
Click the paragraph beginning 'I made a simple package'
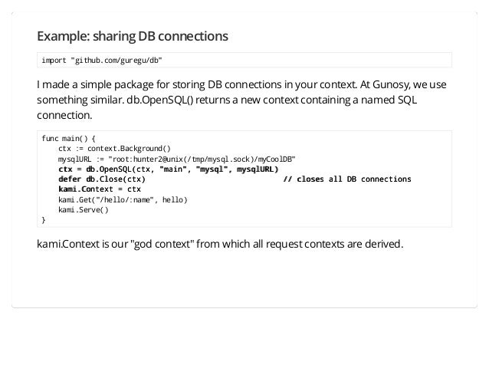(x=241, y=100)
